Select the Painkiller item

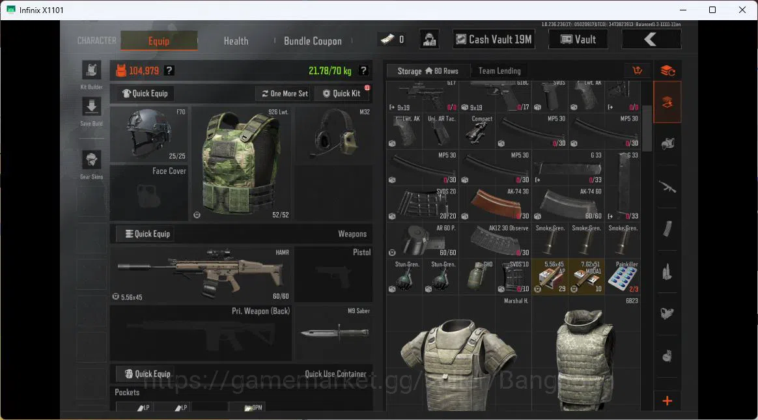(623, 277)
